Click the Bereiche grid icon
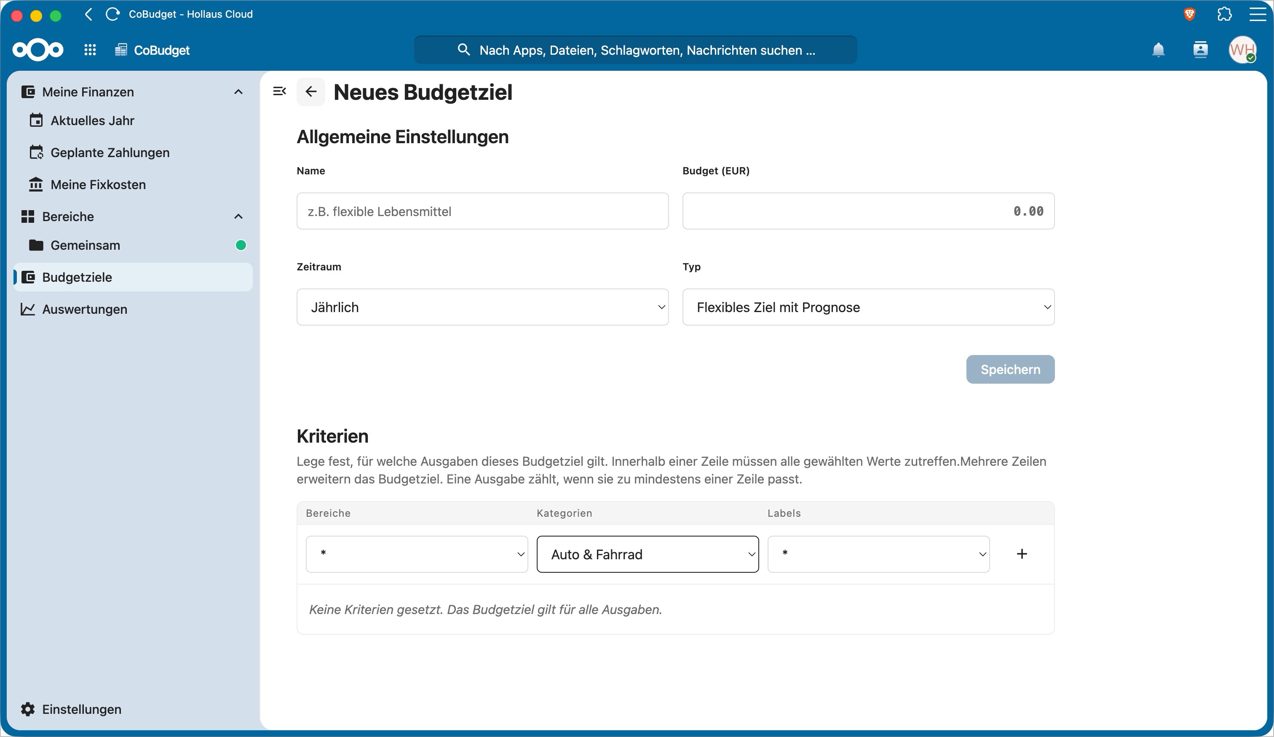This screenshot has height=737, width=1274. [x=28, y=216]
